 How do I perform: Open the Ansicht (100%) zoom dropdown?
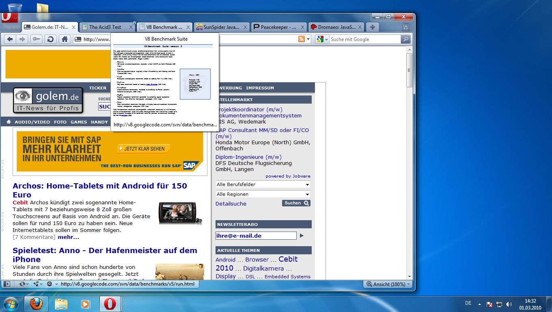pos(387,284)
